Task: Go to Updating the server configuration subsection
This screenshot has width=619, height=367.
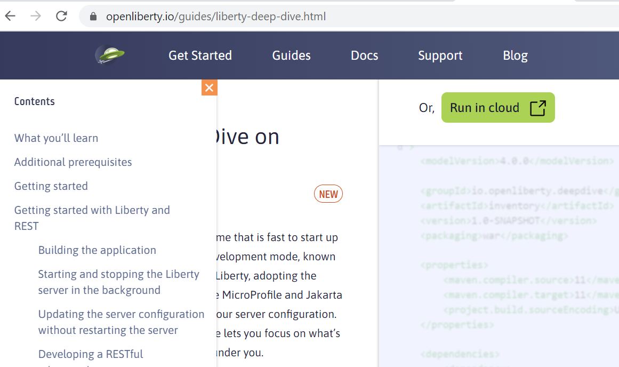Action: click(x=121, y=322)
